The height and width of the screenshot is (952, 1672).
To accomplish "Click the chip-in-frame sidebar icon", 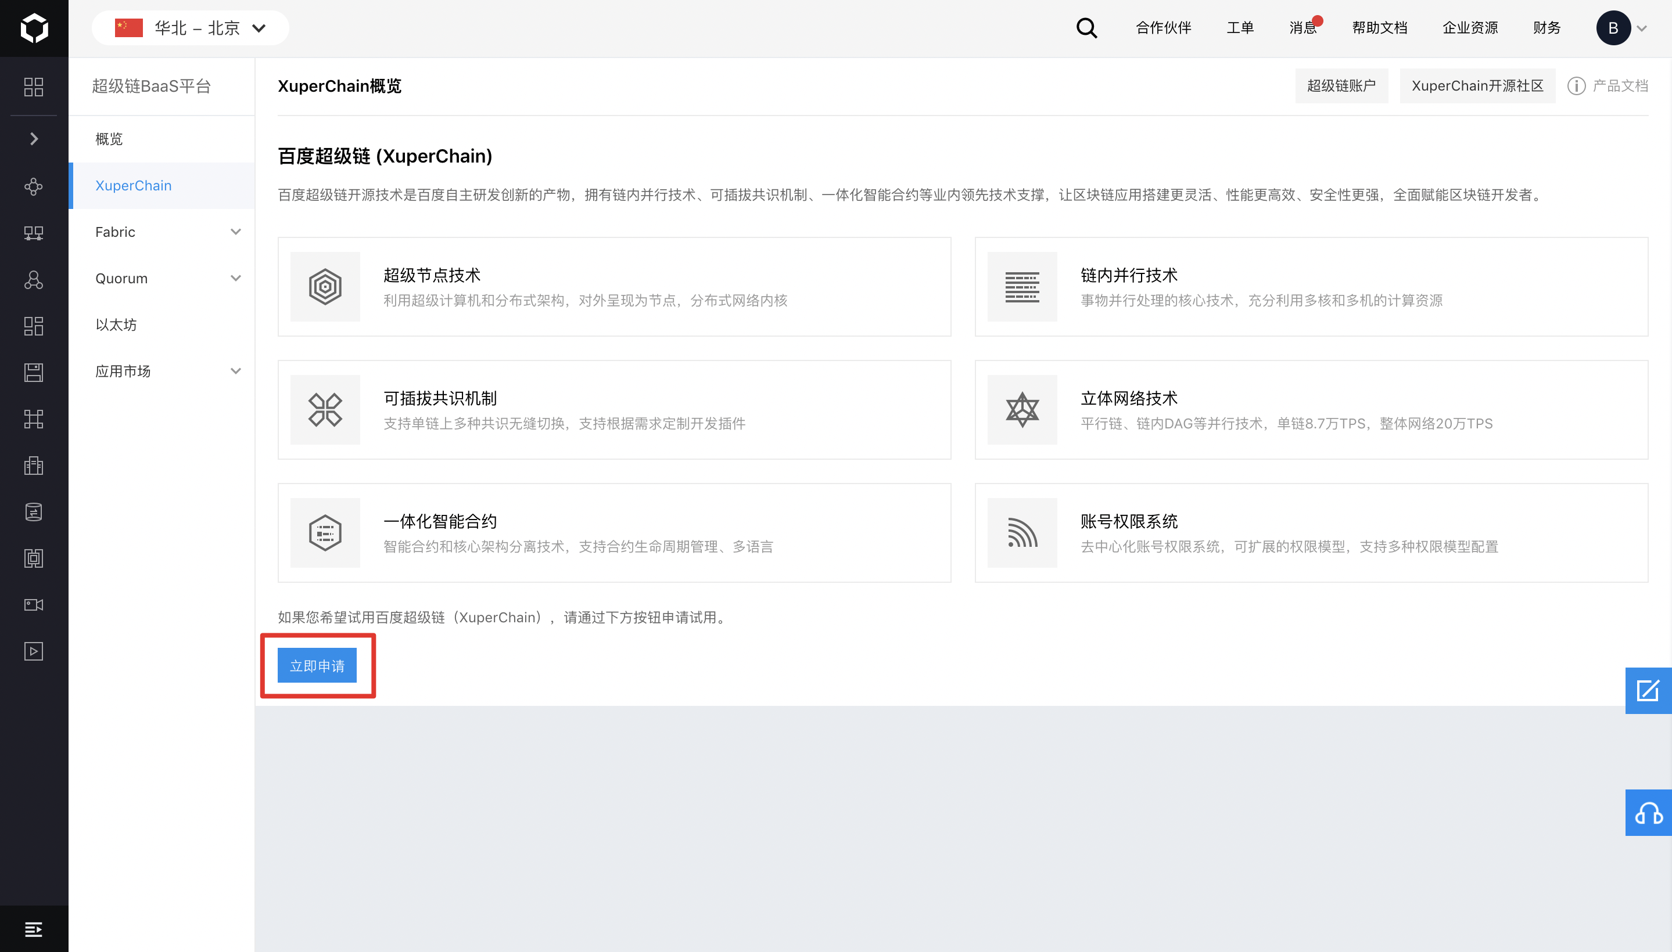I will [x=33, y=558].
